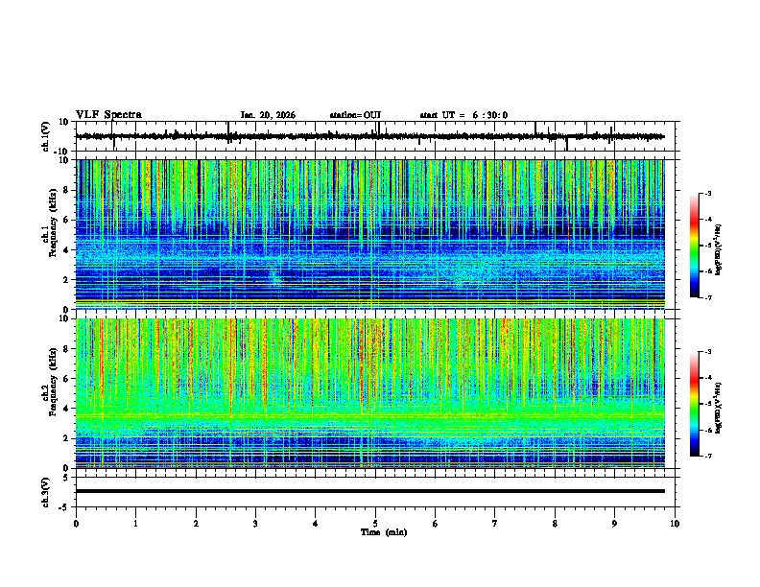
Task: Click inside the ch.1 spectrogram panel
Action: click(369, 234)
